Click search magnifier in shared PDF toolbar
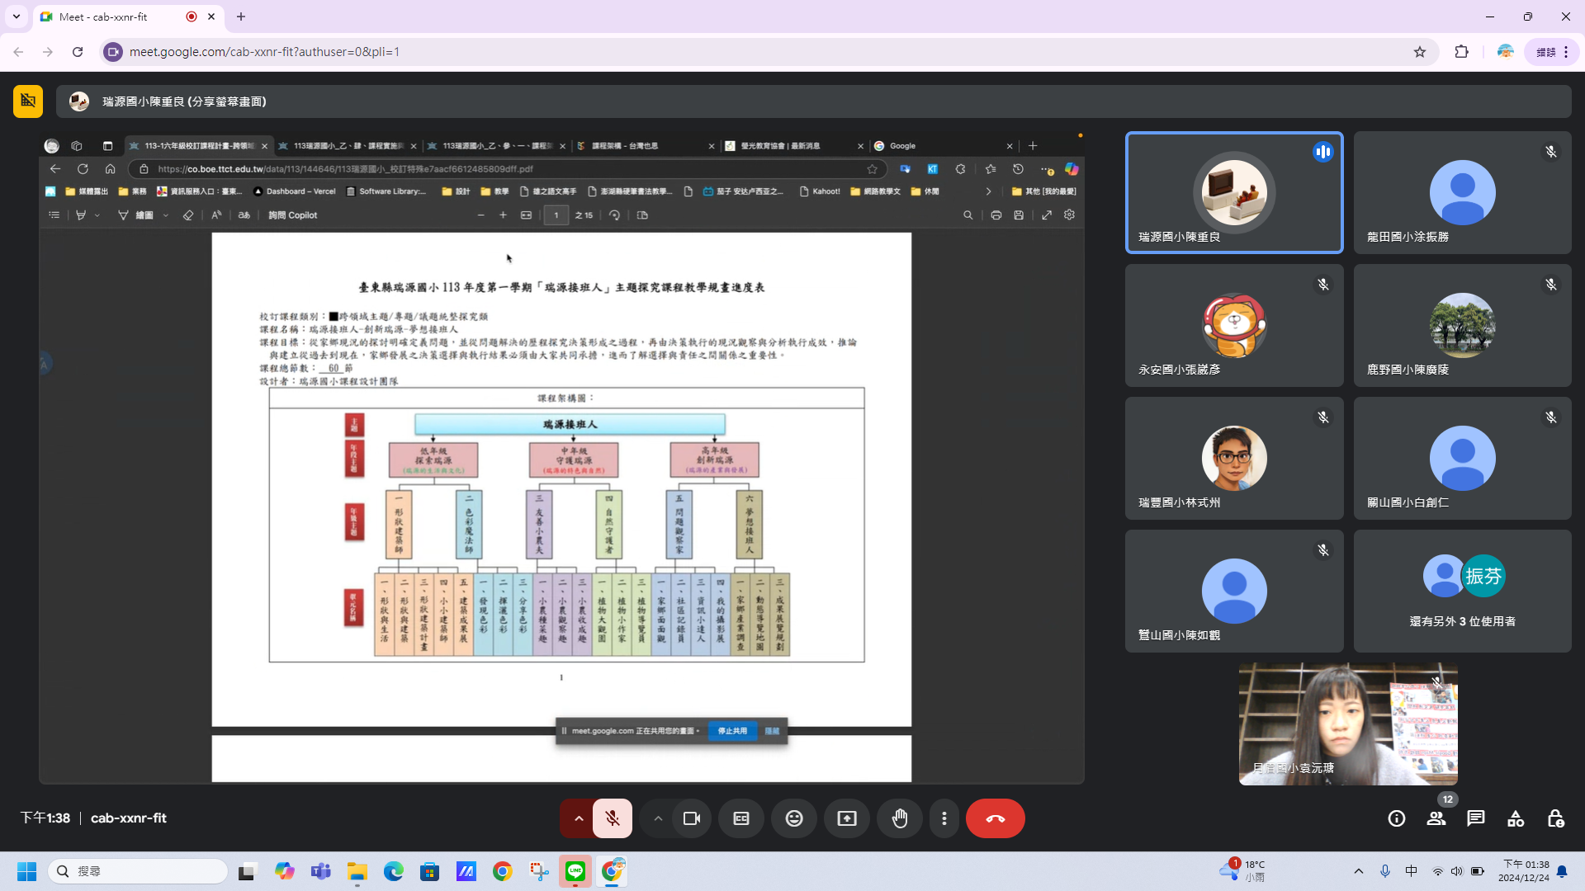 tap(968, 215)
